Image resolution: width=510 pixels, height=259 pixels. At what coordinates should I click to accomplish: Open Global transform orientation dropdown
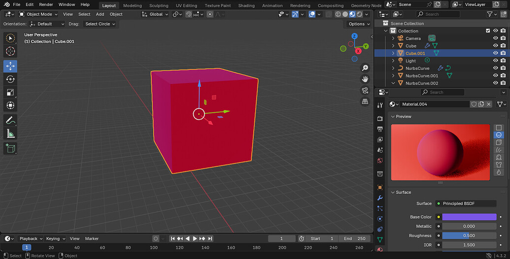[155, 14]
